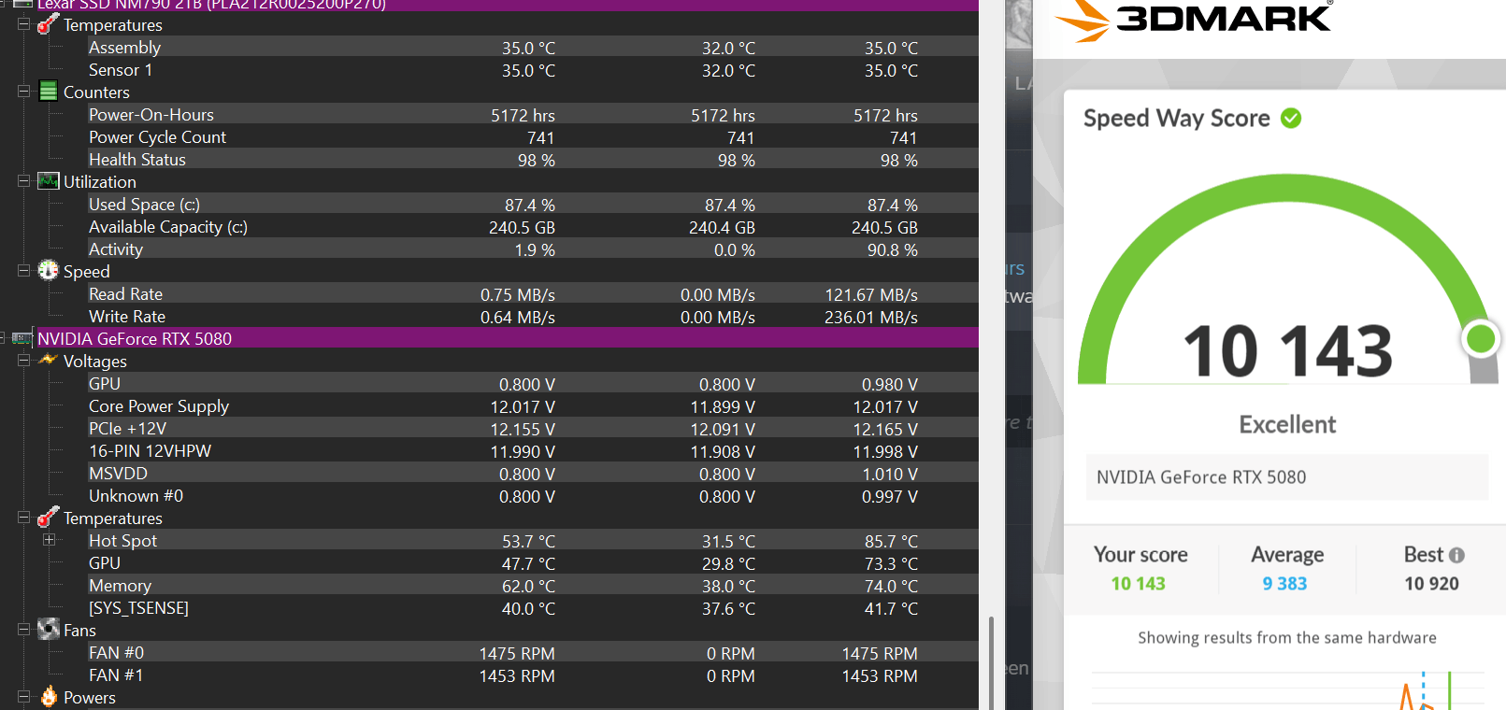Select the FAN #1 row
Viewport: 1506px width, 710px height.
(x=533, y=674)
